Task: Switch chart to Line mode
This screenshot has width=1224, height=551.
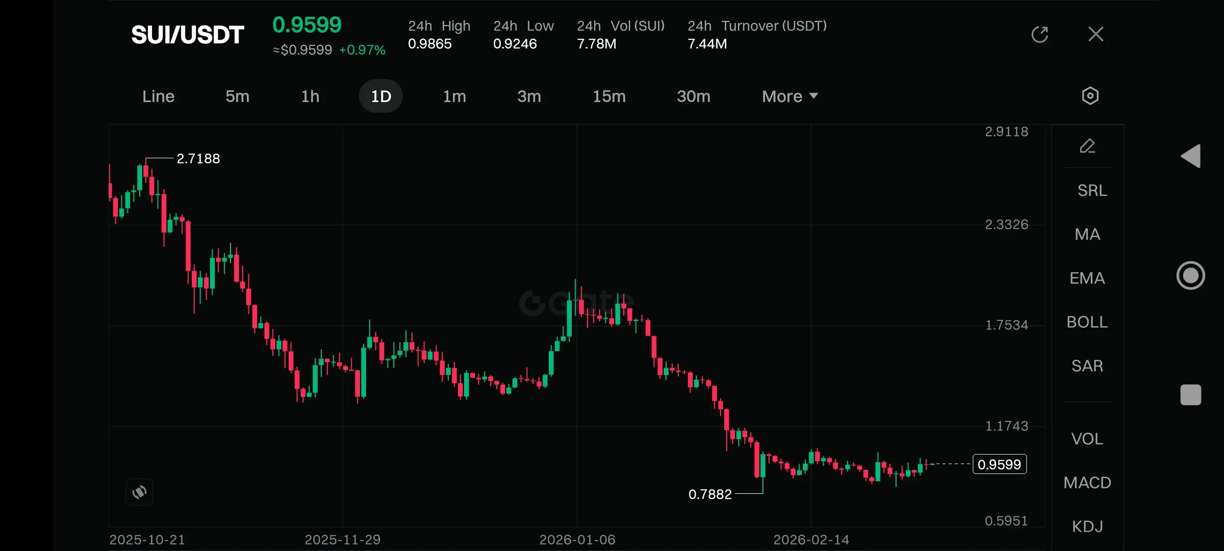Action: click(158, 96)
